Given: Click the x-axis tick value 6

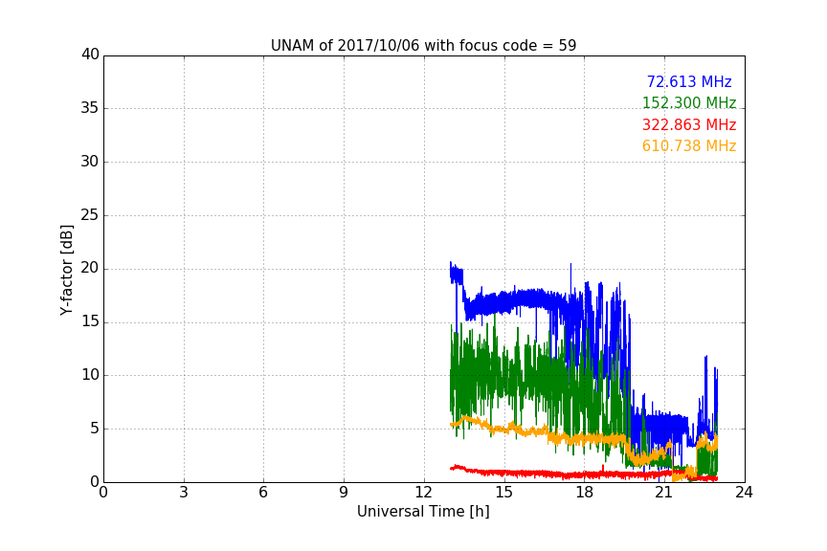Looking at the screenshot, I should (264, 493).
